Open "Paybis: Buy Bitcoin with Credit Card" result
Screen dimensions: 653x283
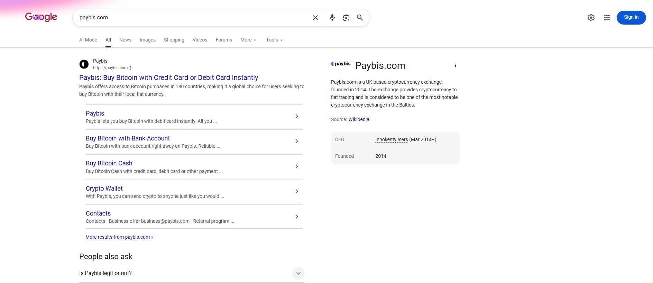pos(168,77)
